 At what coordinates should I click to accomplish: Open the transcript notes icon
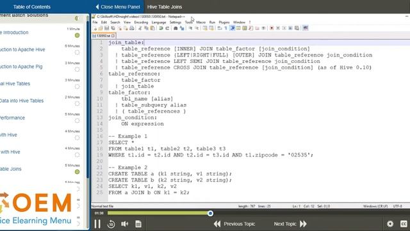pos(138,224)
